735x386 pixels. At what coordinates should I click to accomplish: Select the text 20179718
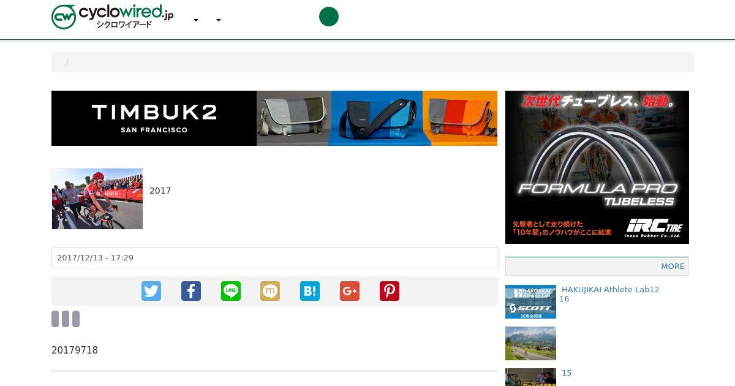75,350
